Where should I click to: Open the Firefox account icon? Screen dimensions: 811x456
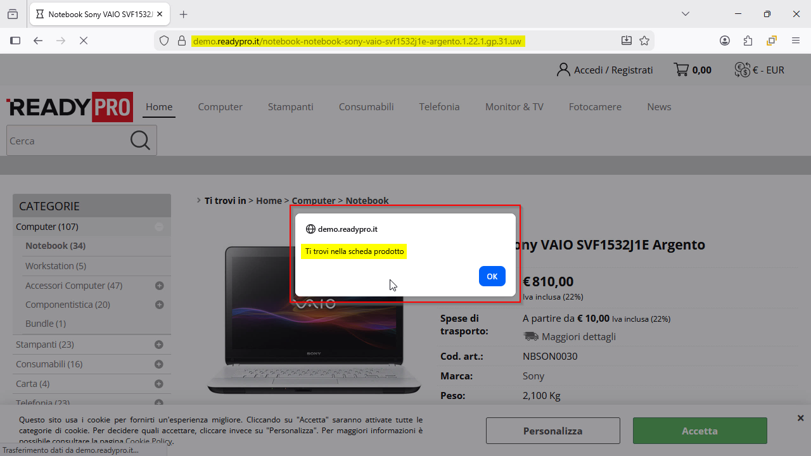coord(725,41)
